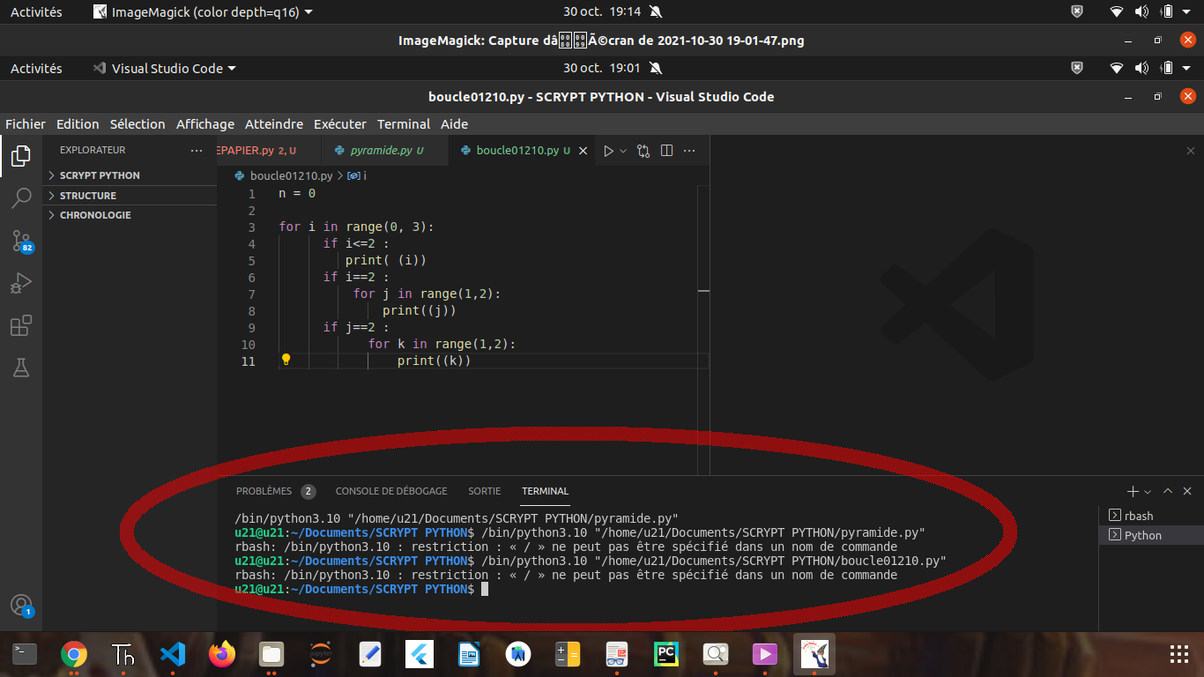Click boucle01210.py in the breadcrumb
1204x677 pixels.
click(x=291, y=175)
